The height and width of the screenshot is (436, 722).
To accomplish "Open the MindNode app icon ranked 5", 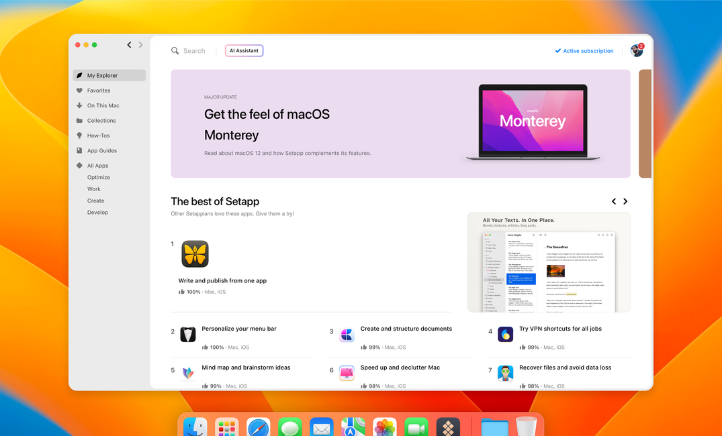I will click(x=188, y=373).
